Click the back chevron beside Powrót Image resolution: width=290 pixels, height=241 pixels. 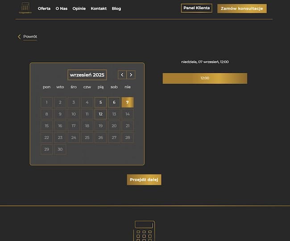point(19,37)
